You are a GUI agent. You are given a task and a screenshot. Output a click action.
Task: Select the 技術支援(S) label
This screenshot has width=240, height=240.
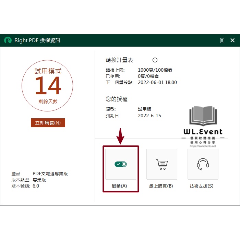coord(202,186)
